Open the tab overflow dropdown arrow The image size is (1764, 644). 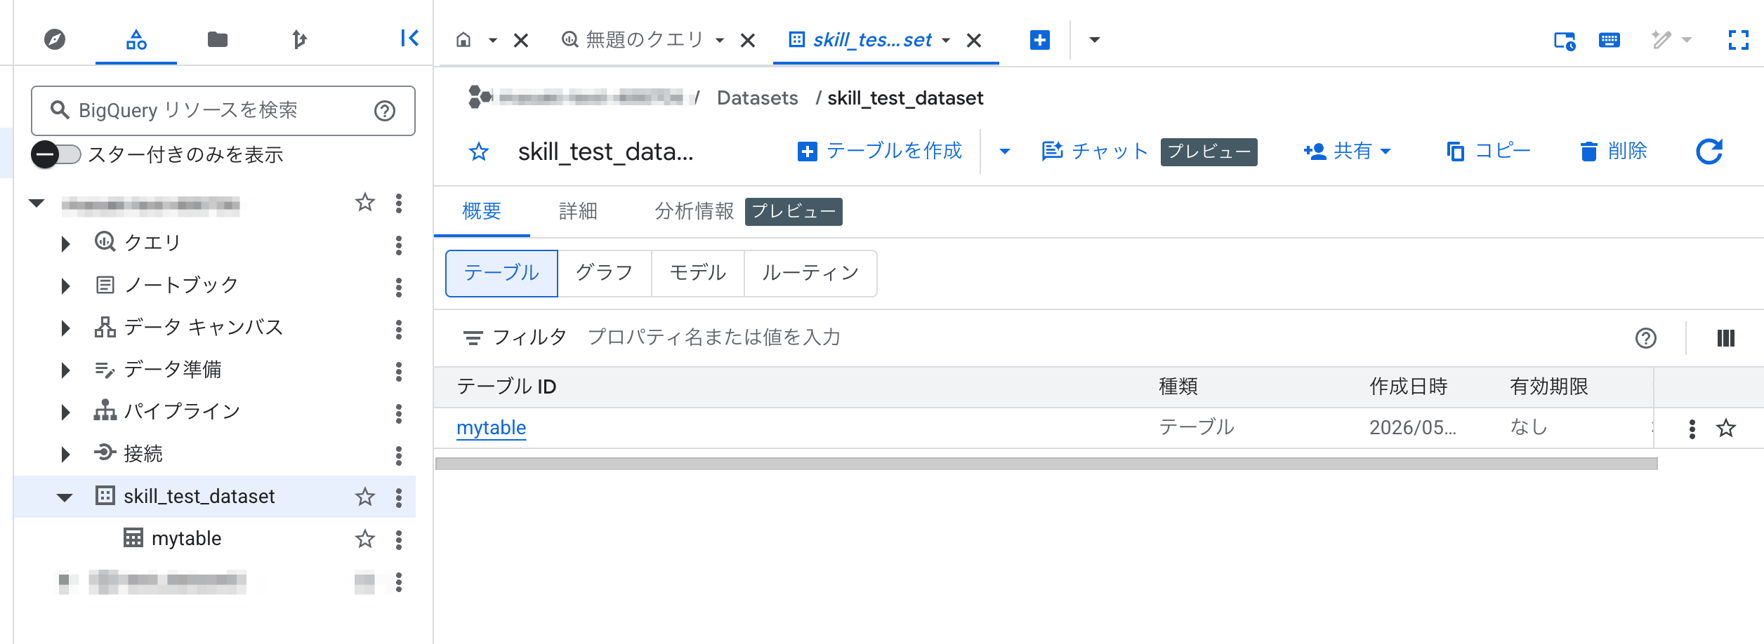1094,40
